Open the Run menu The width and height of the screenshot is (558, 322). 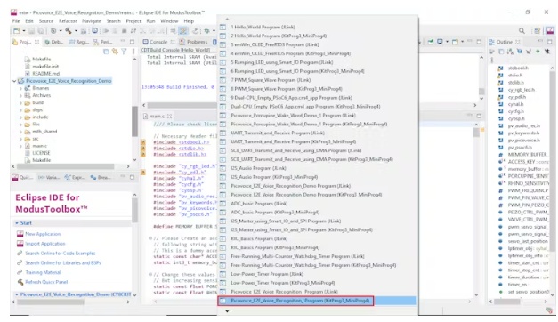pyautogui.click(x=151, y=21)
